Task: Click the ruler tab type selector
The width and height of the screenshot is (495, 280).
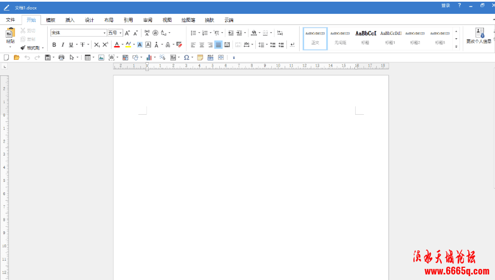Action: tap(4, 67)
